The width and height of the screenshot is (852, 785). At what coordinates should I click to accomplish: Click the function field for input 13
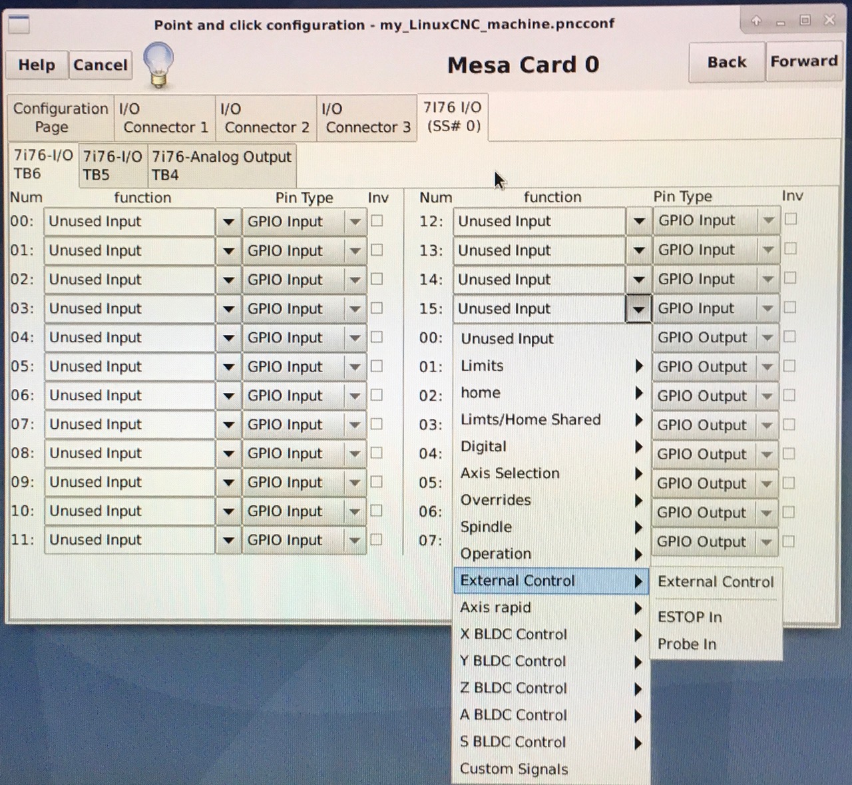539,250
